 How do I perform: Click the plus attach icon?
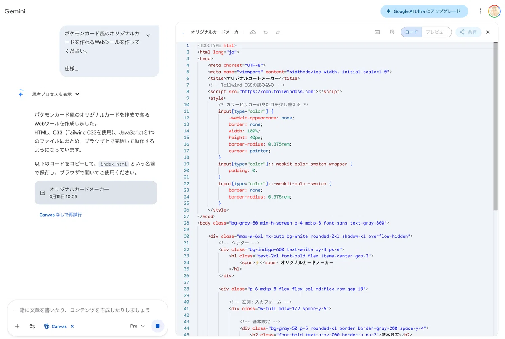17,326
